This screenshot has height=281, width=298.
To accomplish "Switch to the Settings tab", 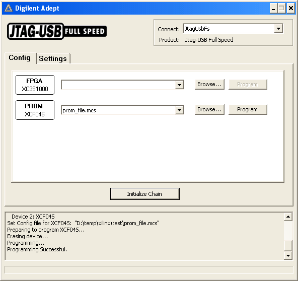I will [53, 58].
